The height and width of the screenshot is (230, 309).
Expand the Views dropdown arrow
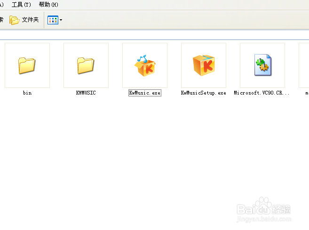coord(61,20)
